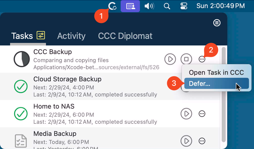The height and width of the screenshot is (149, 254).
Task: Open the ellipsis menu for CCC Backup
Action: point(202,59)
